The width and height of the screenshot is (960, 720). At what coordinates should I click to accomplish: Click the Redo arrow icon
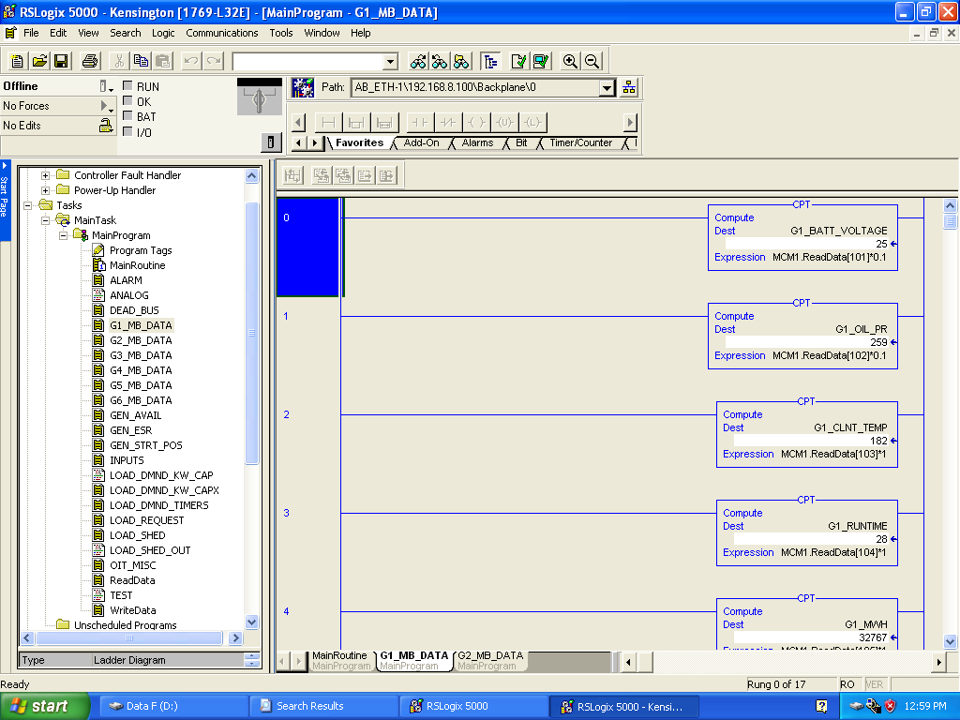(x=214, y=61)
